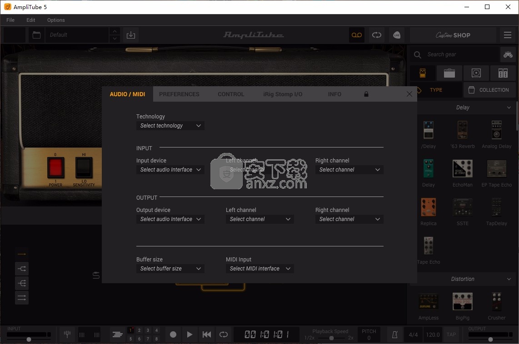
Task: Toggle the red Power switch on amp
Action: 55,167
